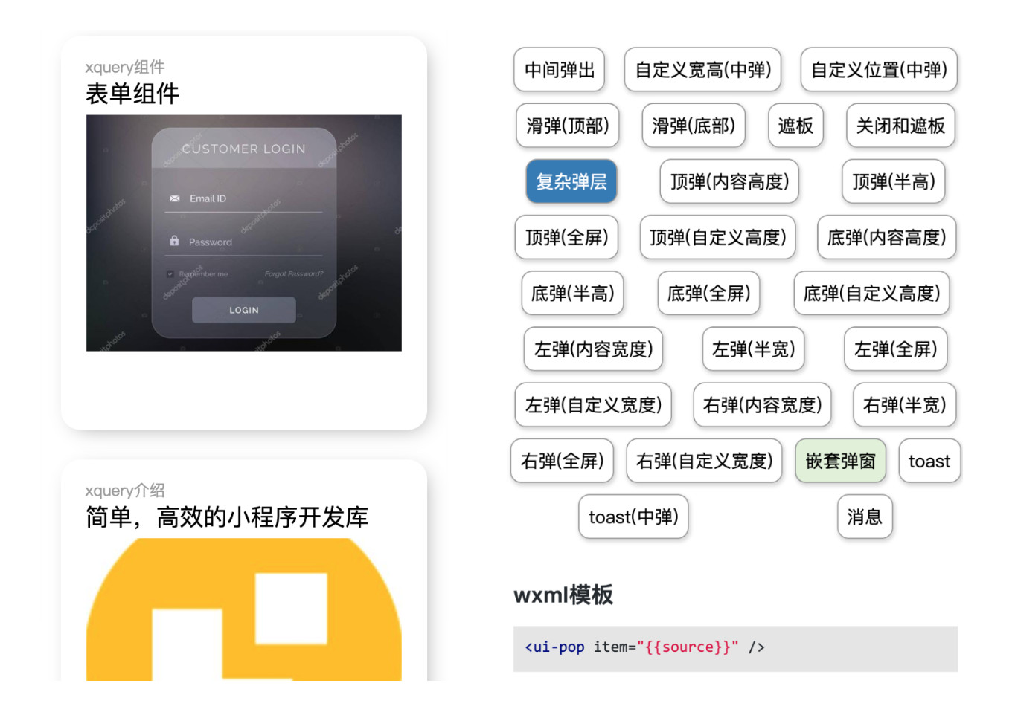Click the 简单，高效的小程序开发库 title
The height and width of the screenshot is (709, 1015).
[227, 517]
